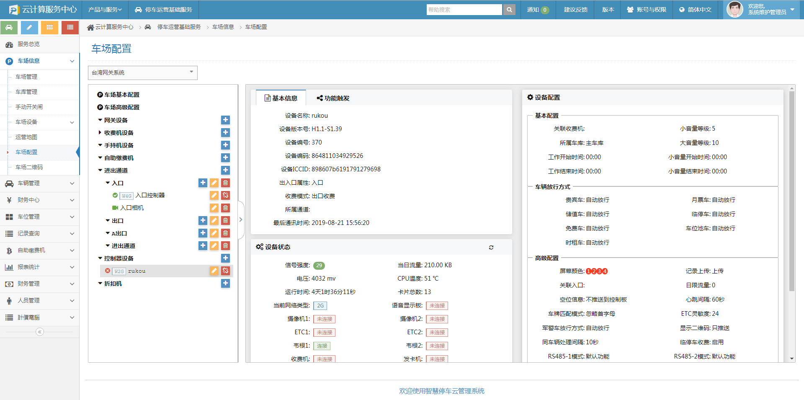Open the 产品与服务 top menu
Screen dimensions: 804x400
pyautogui.click(x=105, y=10)
